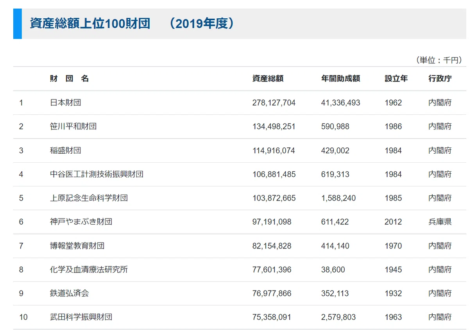Click the asset value 106,881,485
The height and width of the screenshot is (330, 469).
pyautogui.click(x=274, y=174)
